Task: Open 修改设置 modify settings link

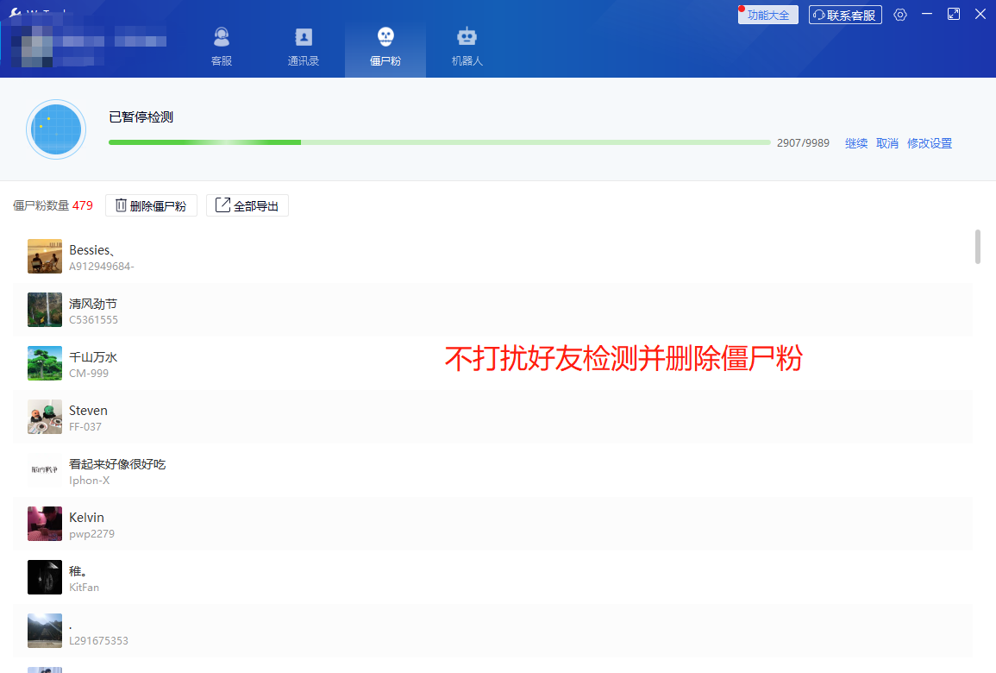Action: pyautogui.click(x=930, y=143)
